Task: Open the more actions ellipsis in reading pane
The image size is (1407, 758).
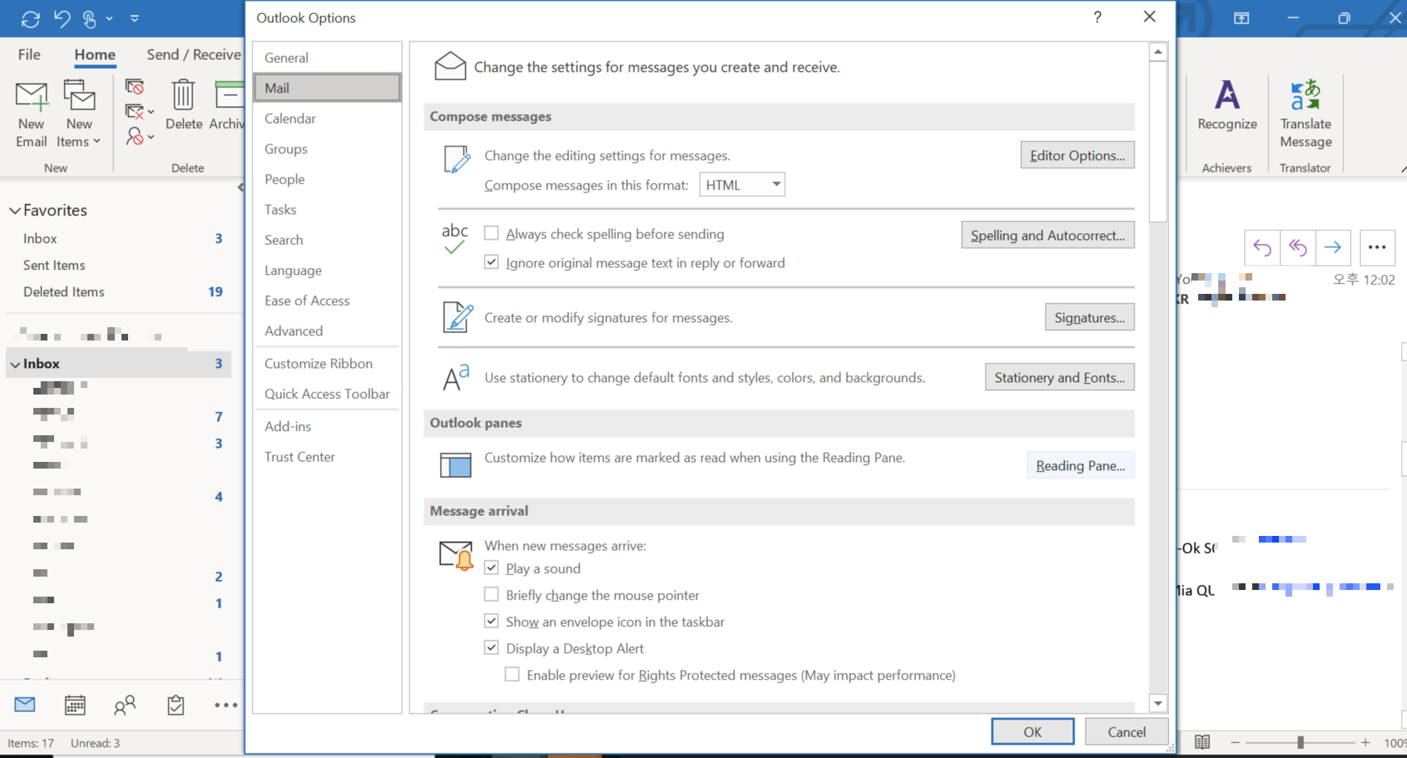Action: tap(1377, 247)
